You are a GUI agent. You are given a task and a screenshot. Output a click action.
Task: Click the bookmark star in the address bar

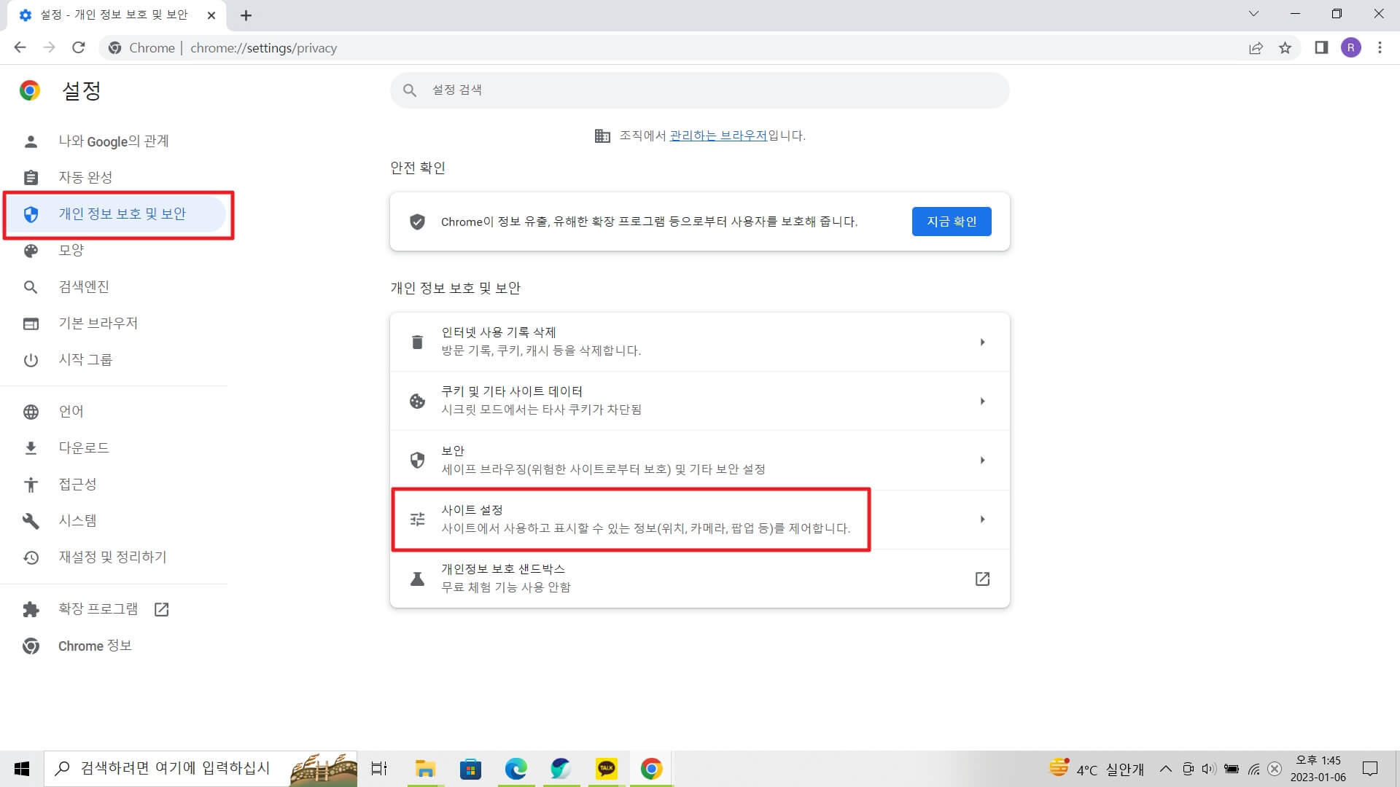[1286, 47]
